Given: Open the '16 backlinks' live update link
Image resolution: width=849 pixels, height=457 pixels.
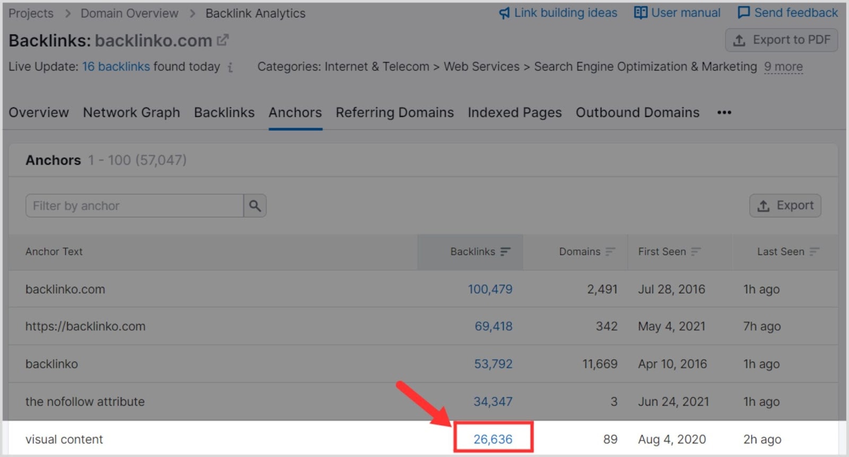Looking at the screenshot, I should pyautogui.click(x=116, y=67).
